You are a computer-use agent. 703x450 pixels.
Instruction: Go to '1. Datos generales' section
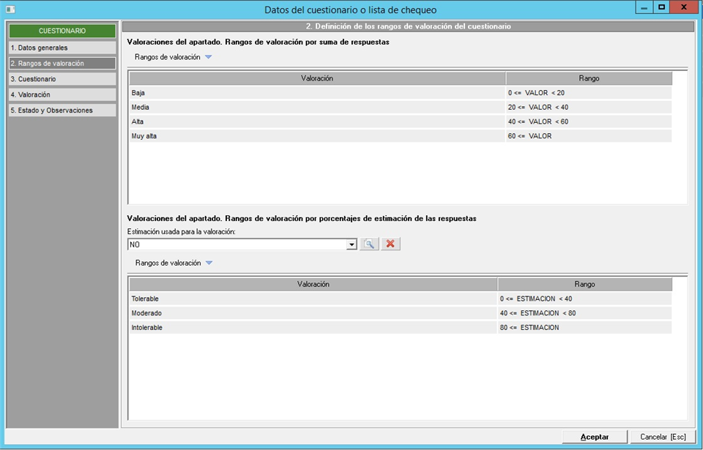(x=62, y=48)
